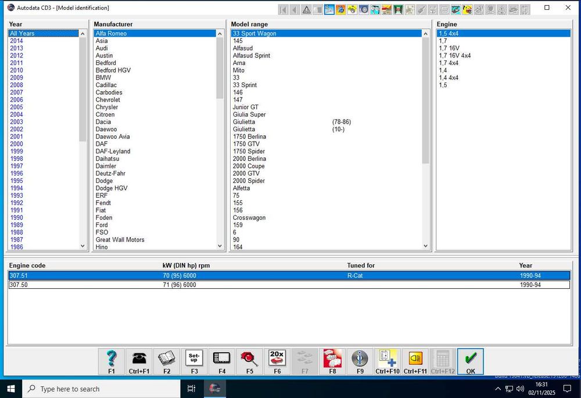
Task: Click the F6 20x vehicles icon
Action: (277, 361)
